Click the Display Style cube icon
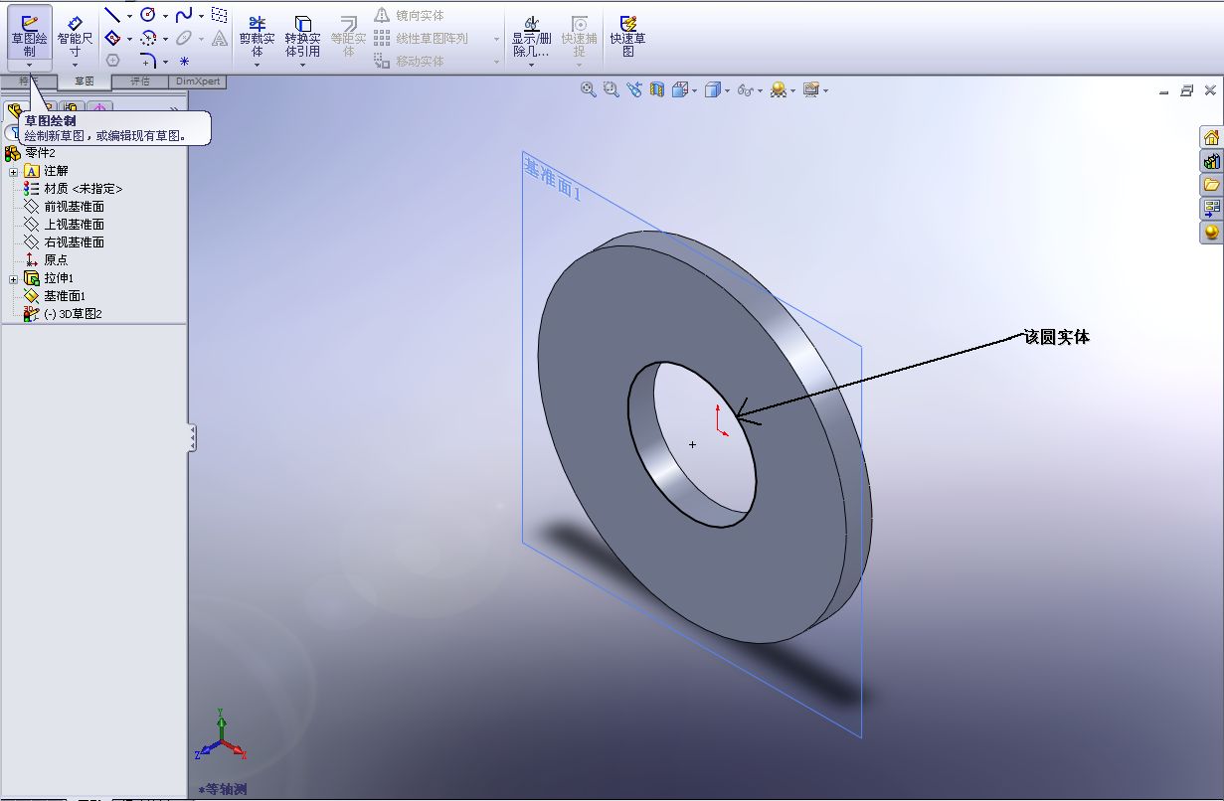The width and height of the screenshot is (1224, 801). click(712, 89)
